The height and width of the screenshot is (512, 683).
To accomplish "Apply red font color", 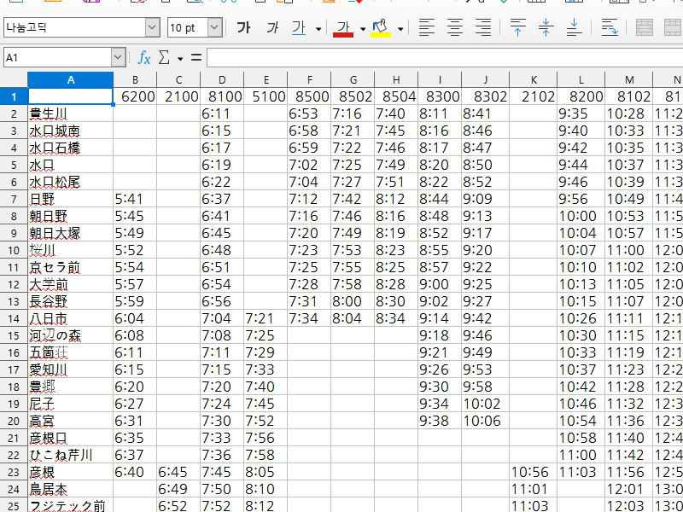I will 343,28.
